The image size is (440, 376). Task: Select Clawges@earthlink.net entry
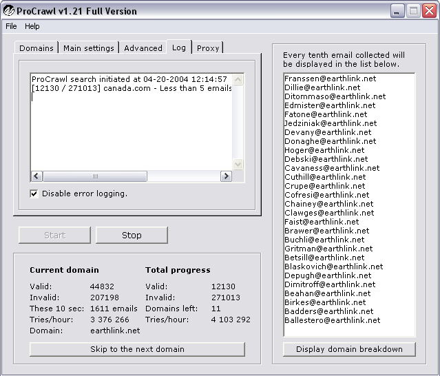coord(329,213)
